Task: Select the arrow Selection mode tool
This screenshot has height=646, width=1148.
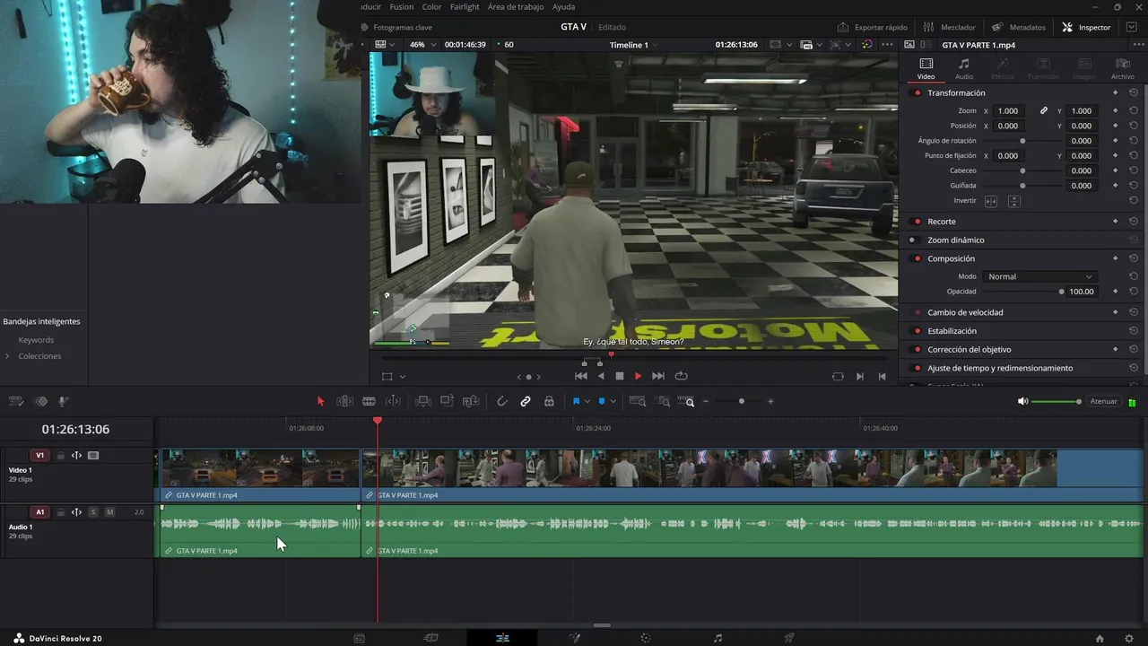Action: (320, 401)
